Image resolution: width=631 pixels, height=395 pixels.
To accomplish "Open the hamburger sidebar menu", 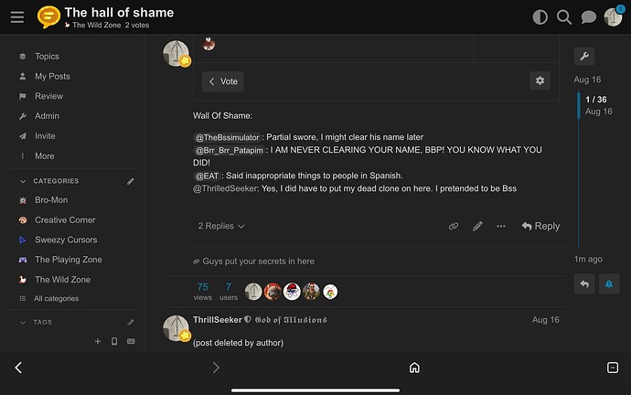I will tap(17, 17).
